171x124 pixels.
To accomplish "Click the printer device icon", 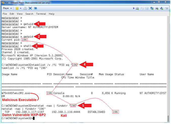I will click(x=157, y=8).
